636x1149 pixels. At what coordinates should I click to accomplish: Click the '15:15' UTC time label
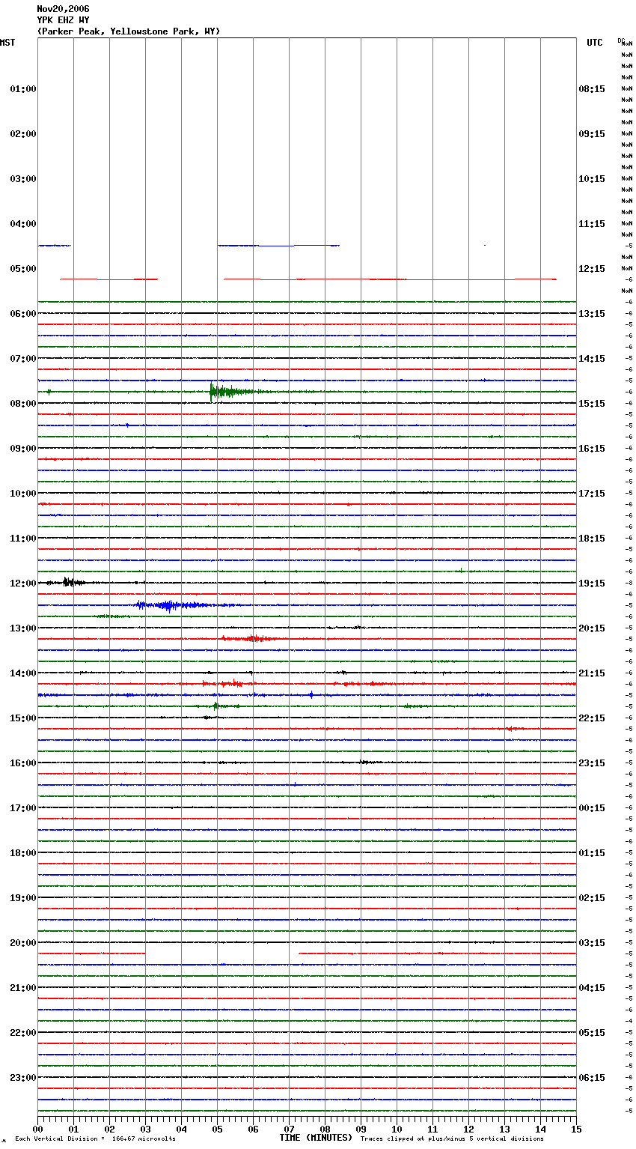point(592,404)
